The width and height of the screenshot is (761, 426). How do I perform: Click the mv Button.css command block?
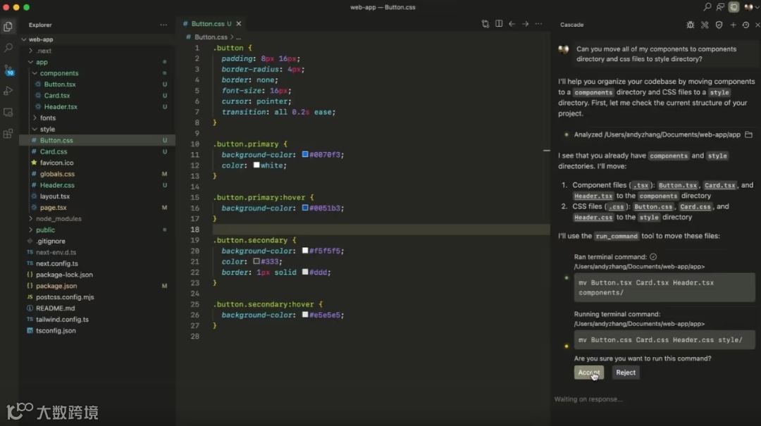pyautogui.click(x=664, y=339)
